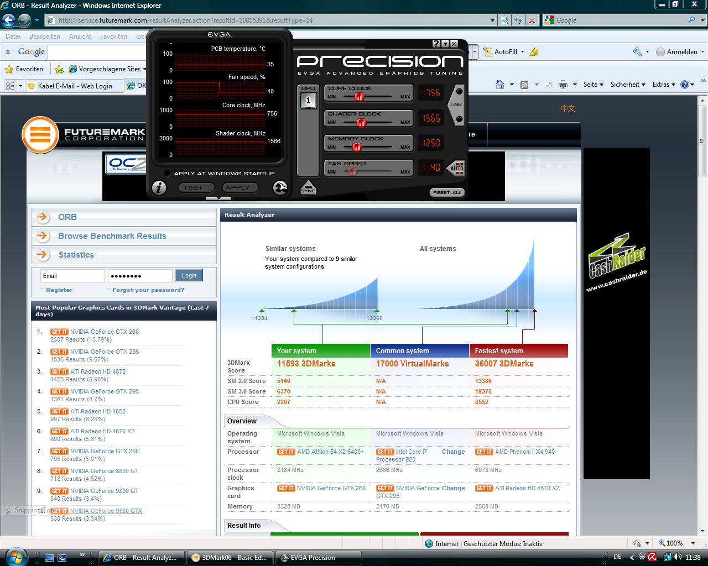Click the add to favorites bar icon
The width and height of the screenshot is (708, 566).
(59, 69)
